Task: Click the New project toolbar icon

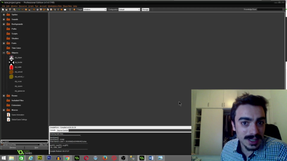Action: (3, 9)
